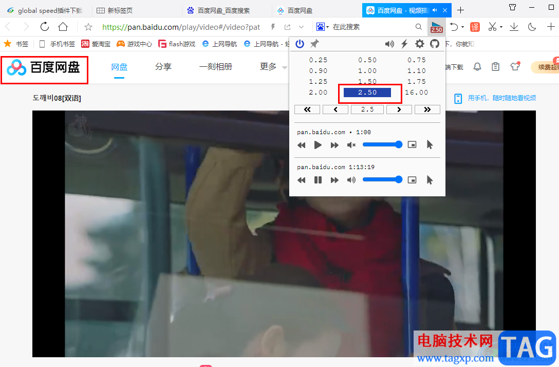Set playback speed to 16.00
The image size is (559, 367).
coord(416,93)
